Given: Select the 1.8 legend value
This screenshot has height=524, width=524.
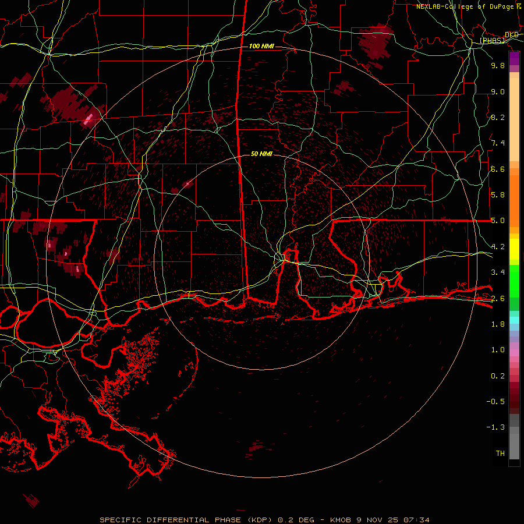Looking at the screenshot, I should 498,324.
